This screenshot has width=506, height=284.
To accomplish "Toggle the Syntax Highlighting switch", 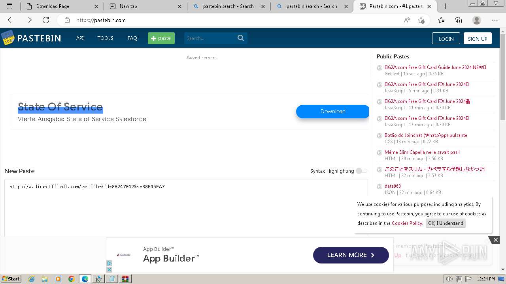I will (x=361, y=171).
